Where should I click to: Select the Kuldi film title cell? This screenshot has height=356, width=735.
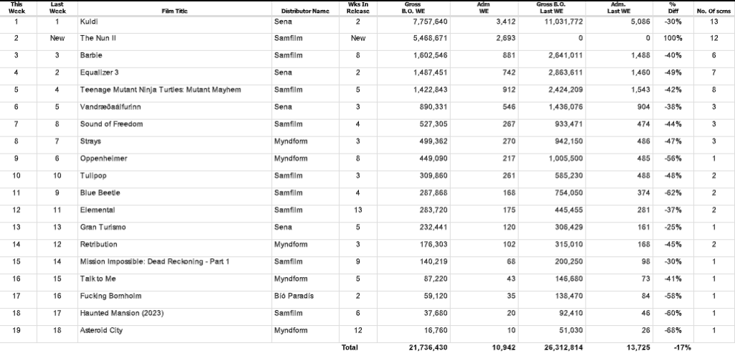click(x=90, y=22)
